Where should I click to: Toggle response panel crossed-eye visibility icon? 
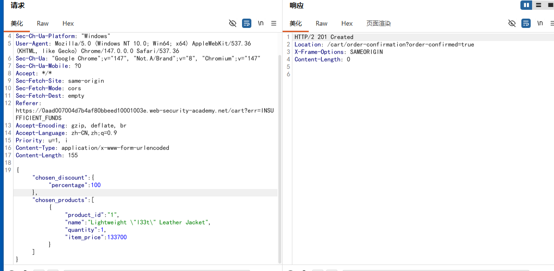tap(512, 23)
